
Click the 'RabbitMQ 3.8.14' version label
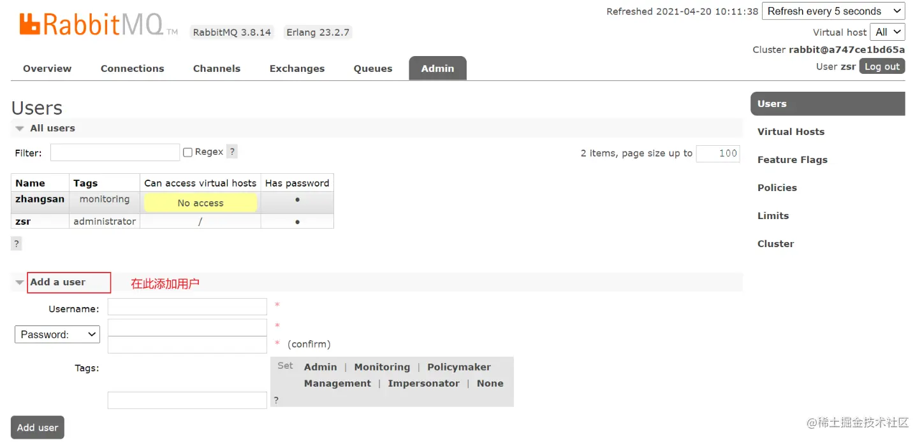tap(232, 32)
